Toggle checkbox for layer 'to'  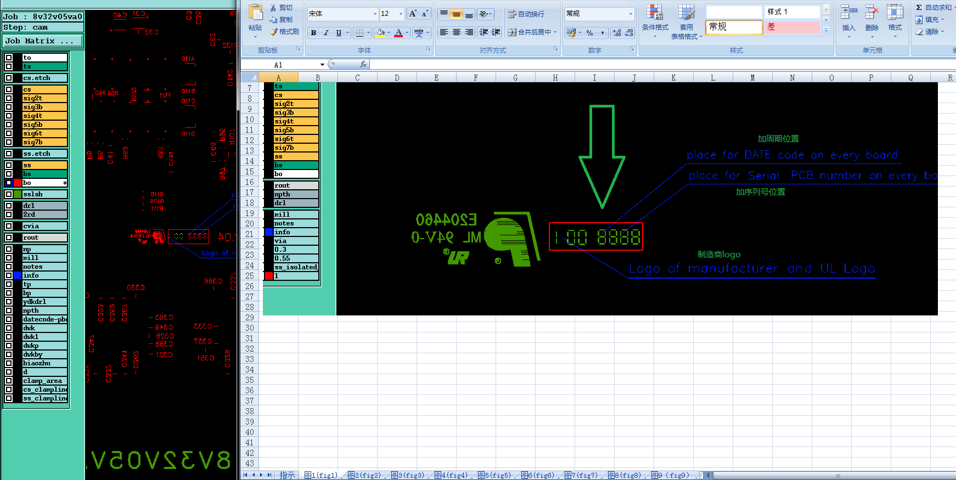[9, 58]
